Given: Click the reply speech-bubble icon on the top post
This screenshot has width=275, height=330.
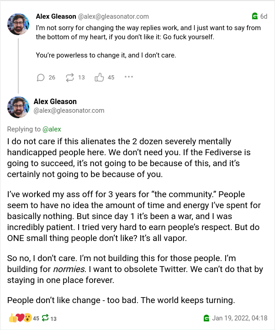Looking at the screenshot, I should (x=41, y=77).
